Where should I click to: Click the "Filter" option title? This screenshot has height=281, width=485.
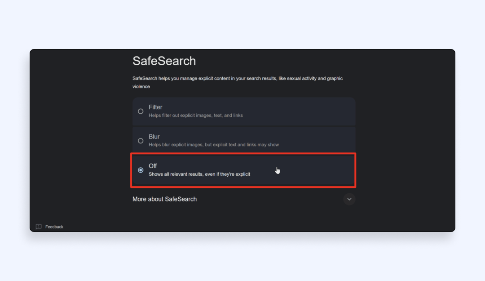tap(155, 107)
